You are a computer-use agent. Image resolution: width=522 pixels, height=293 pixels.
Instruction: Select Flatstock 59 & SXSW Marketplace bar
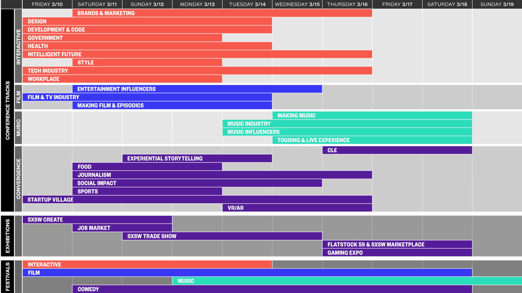(x=397, y=245)
